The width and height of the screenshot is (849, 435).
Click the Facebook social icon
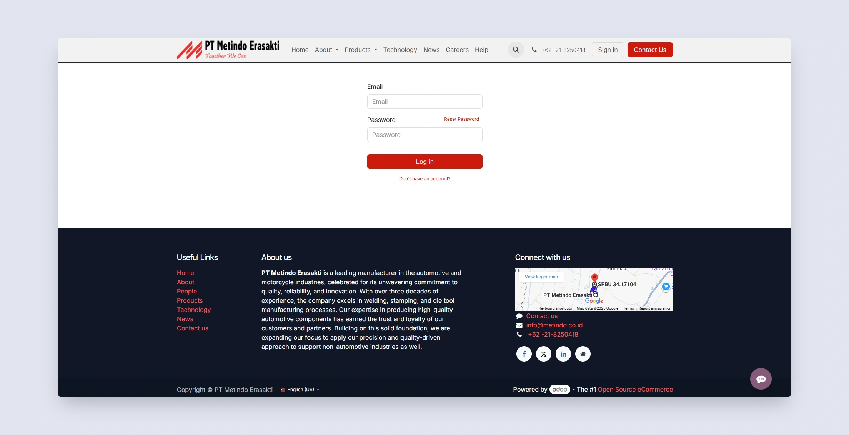pos(524,354)
